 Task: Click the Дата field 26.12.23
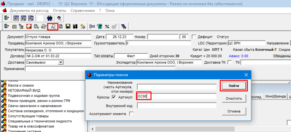(120, 37)
